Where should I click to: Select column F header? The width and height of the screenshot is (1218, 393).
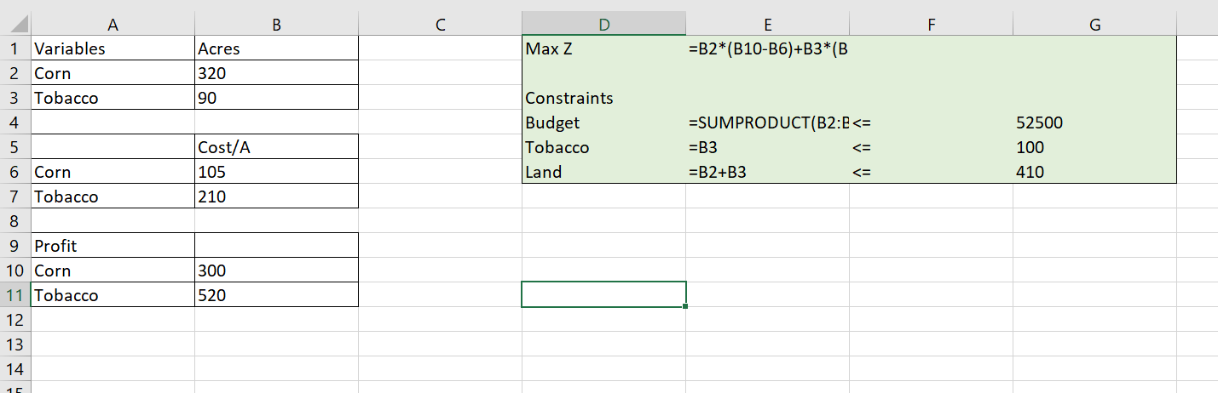pos(931,25)
